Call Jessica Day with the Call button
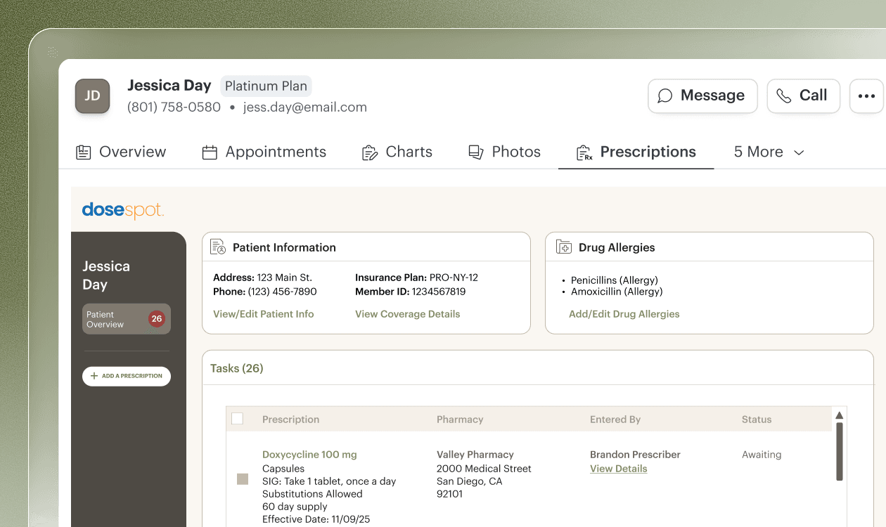The height and width of the screenshot is (527, 886). (804, 96)
